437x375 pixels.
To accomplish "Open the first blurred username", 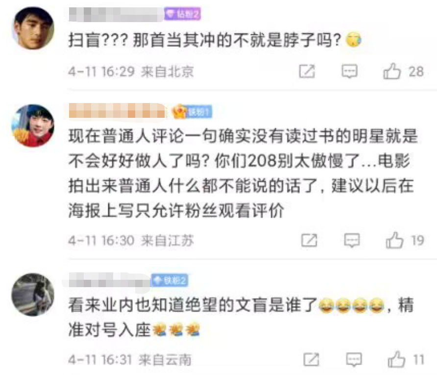I will tap(116, 14).
